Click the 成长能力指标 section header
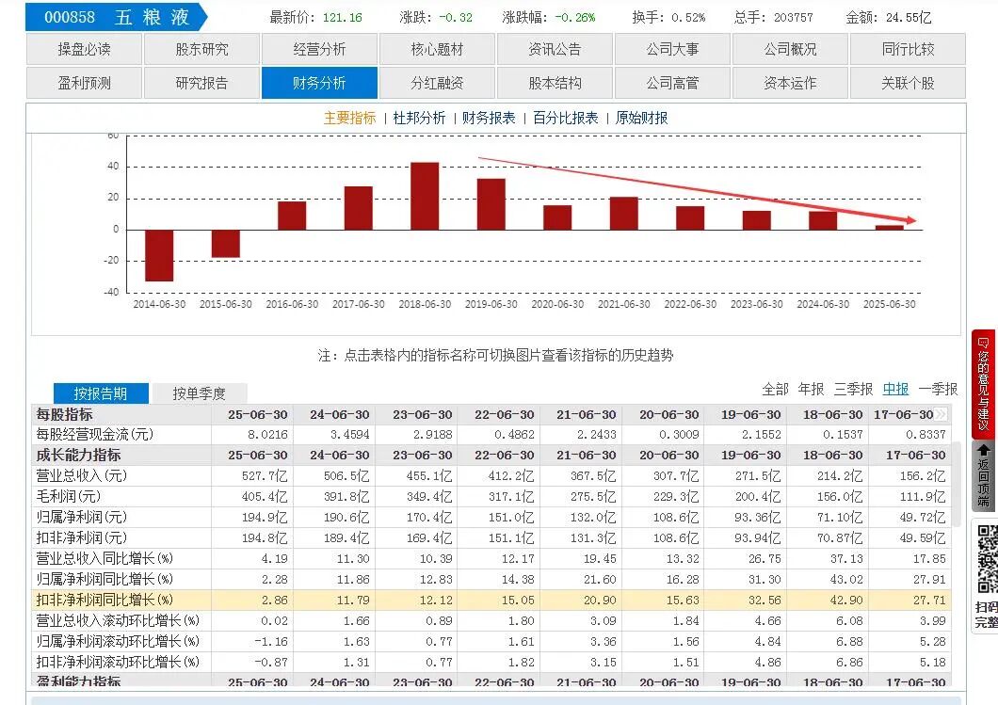998x705 pixels. (x=78, y=455)
